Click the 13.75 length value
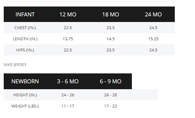The image size is (195, 118). click(x=68, y=39)
